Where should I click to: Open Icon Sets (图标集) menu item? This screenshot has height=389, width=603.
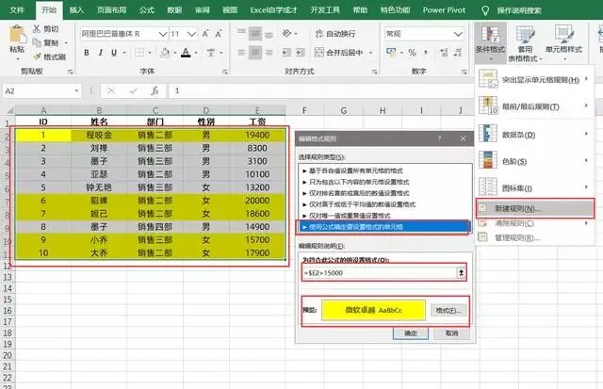coord(535,188)
